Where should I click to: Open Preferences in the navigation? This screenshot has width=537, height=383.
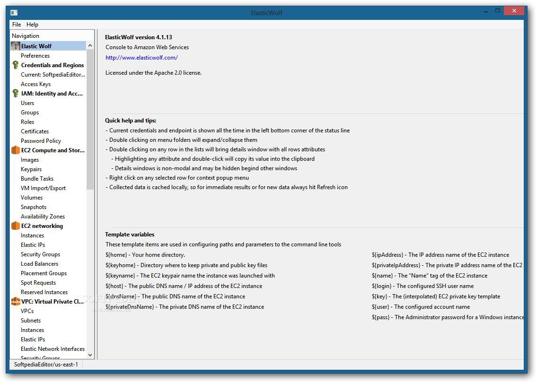tap(35, 55)
